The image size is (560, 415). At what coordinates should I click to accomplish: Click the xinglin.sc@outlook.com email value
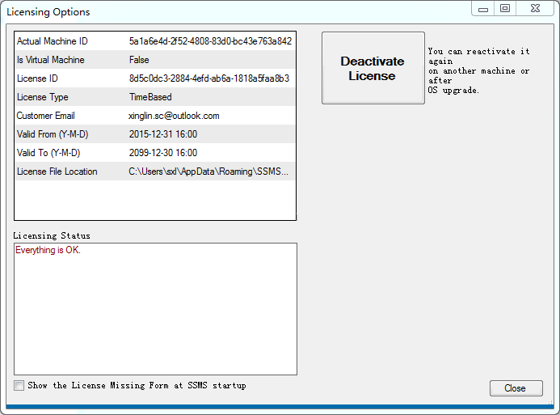(x=174, y=116)
